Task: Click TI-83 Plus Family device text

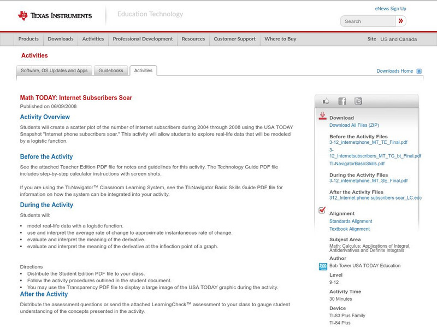Action: (x=347, y=316)
